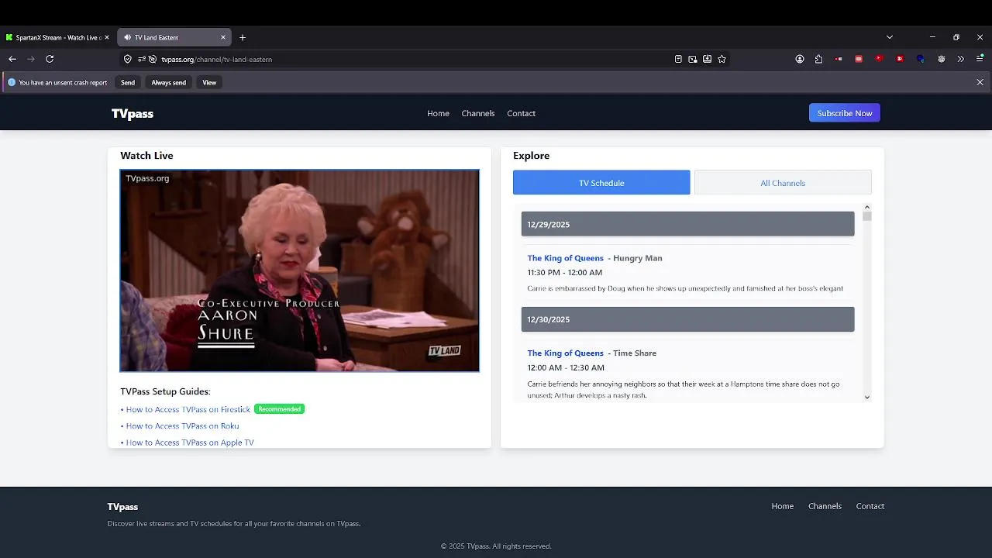Dismiss the crash report notification bar

pyautogui.click(x=980, y=82)
